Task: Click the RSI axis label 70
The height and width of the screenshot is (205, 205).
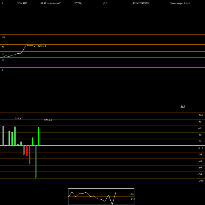Action: pyautogui.click(x=3, y=47)
